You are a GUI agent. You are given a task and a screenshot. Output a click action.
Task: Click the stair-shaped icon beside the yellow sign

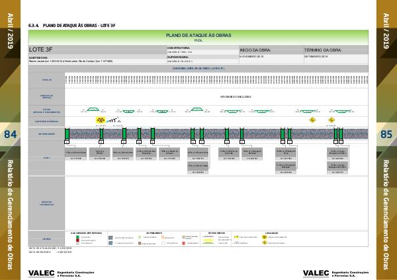point(112,120)
